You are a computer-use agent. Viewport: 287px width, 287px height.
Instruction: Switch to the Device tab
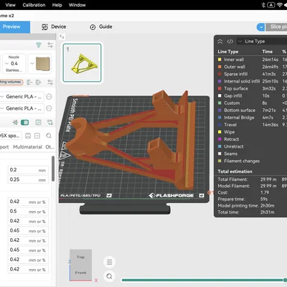pyautogui.click(x=54, y=27)
